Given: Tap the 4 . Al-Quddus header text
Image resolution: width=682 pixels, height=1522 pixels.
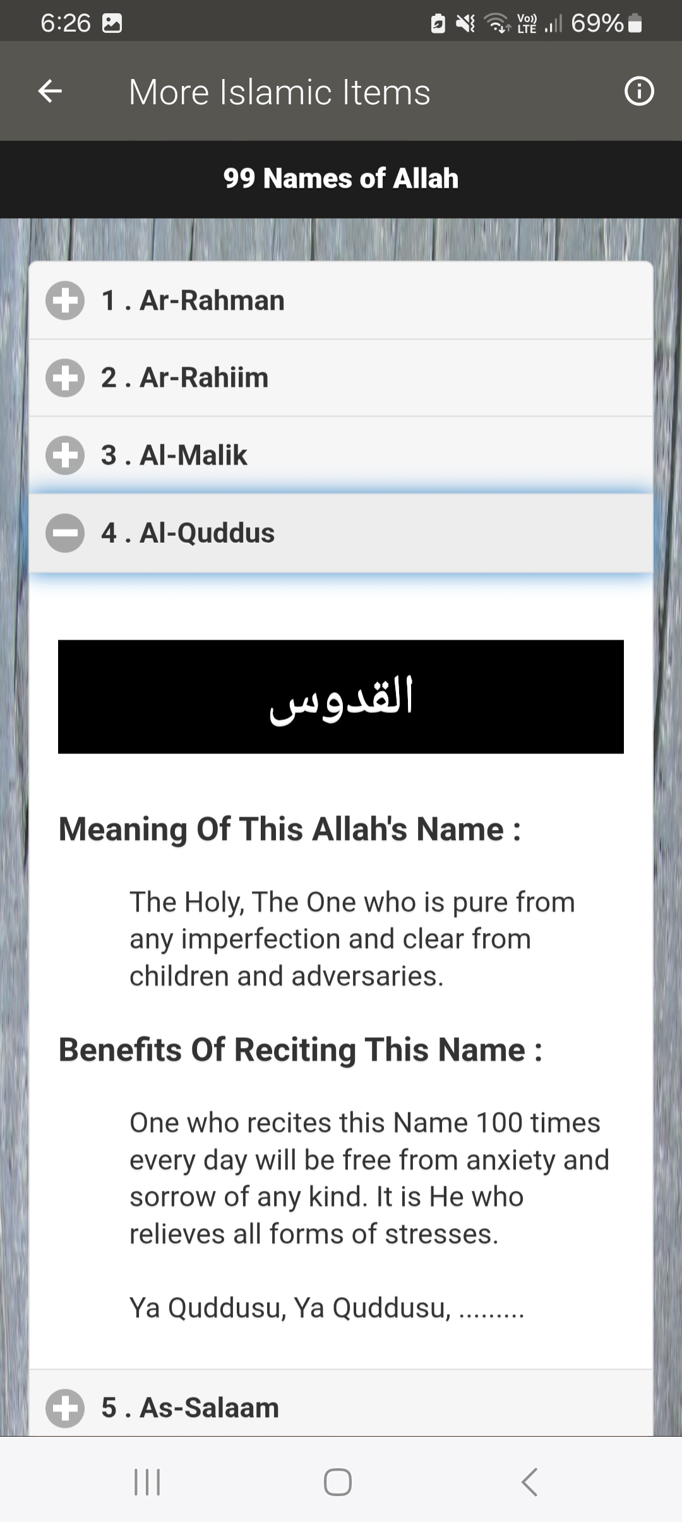Looking at the screenshot, I should pyautogui.click(x=188, y=533).
